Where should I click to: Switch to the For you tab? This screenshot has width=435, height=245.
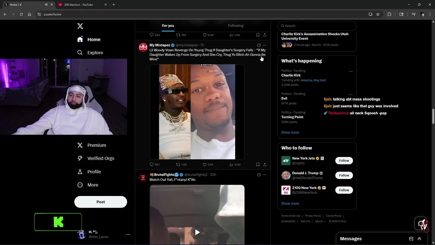[x=168, y=26]
